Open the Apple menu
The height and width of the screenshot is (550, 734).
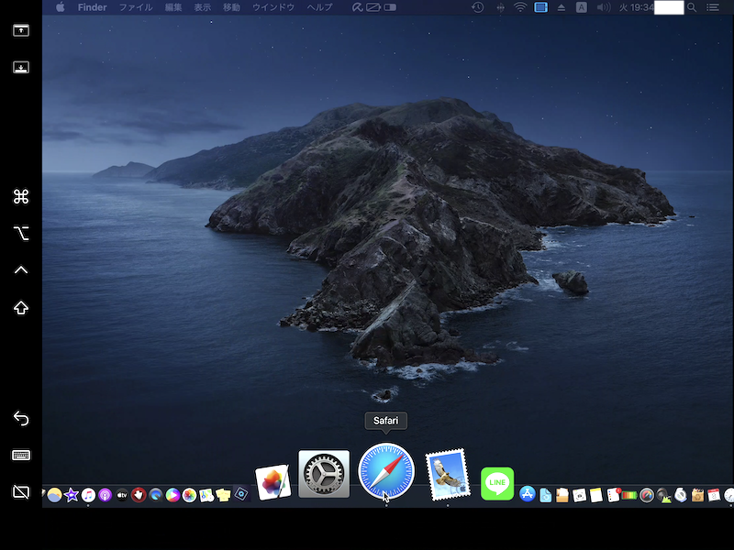(61, 7)
